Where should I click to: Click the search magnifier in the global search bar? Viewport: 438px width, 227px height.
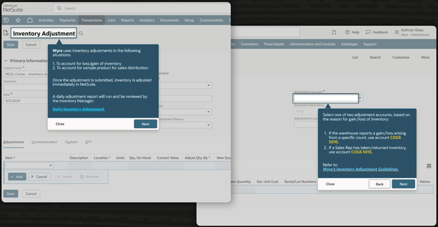(59, 8)
